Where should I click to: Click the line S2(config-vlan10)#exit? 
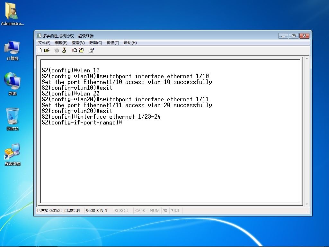[77, 87]
